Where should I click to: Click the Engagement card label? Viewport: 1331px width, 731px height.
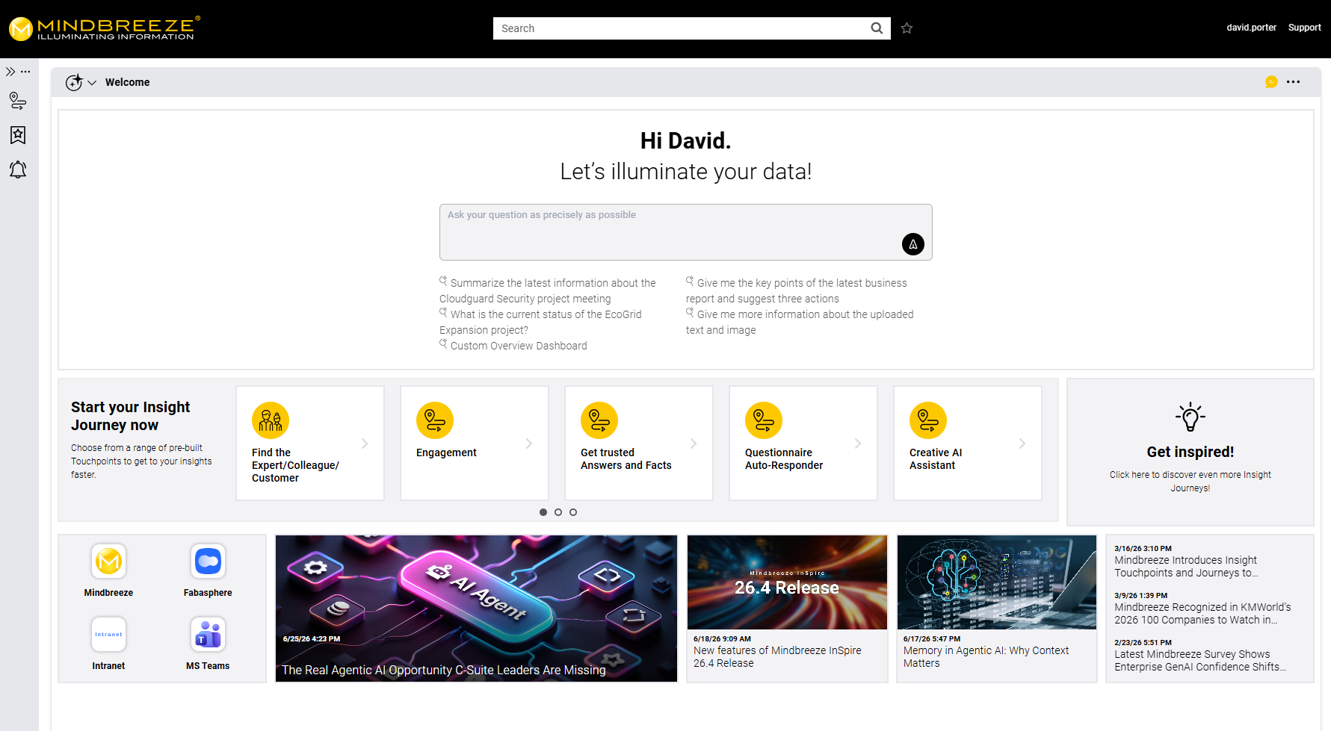tap(446, 452)
